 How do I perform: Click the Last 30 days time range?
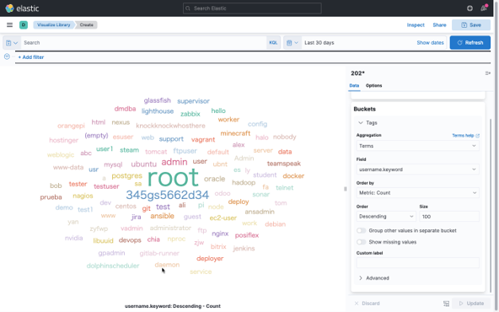tap(319, 43)
